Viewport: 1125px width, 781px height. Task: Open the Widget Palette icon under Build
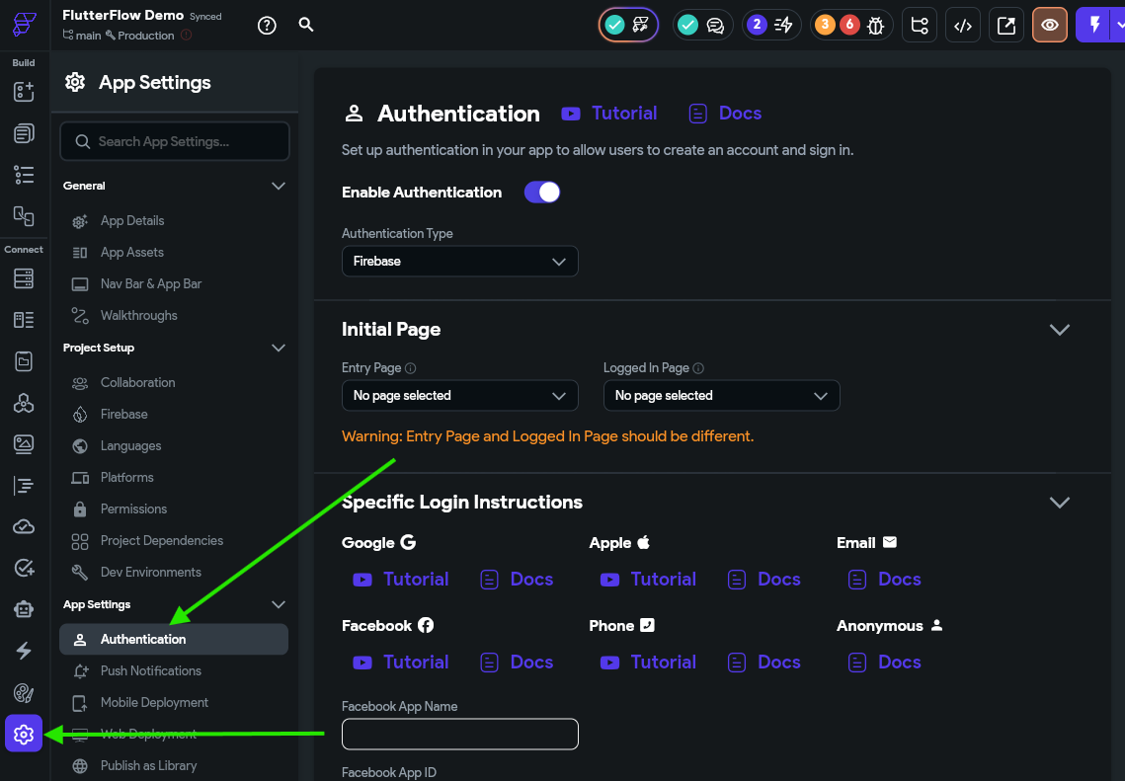tap(24, 92)
